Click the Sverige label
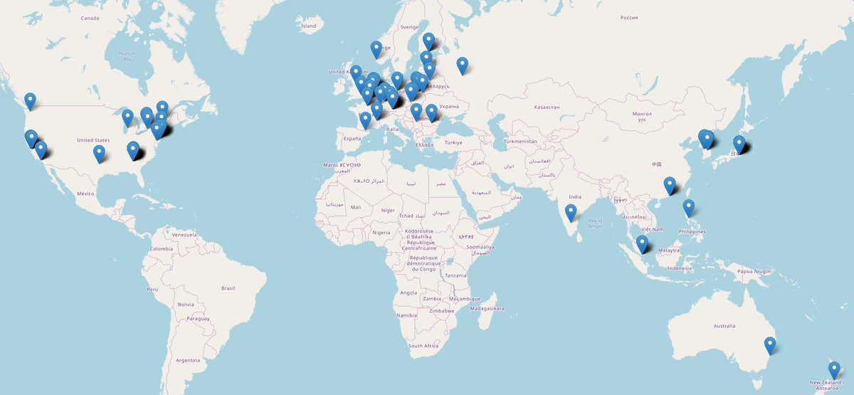Screen dimensions: 854x395 point(410,27)
